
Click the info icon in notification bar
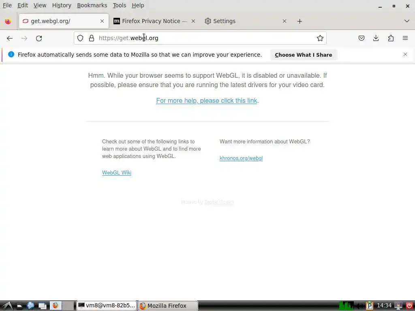(11, 54)
